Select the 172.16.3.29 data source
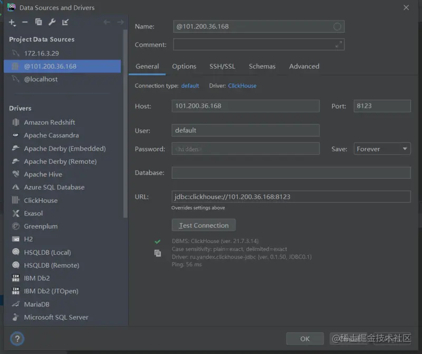This screenshot has width=422, height=354. click(x=62, y=53)
